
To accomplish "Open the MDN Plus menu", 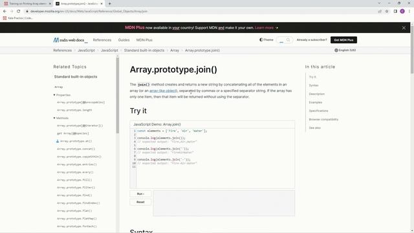I will coord(144,40).
